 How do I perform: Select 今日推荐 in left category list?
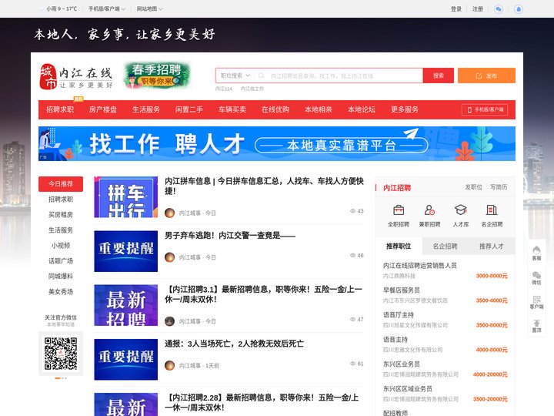pyautogui.click(x=61, y=184)
